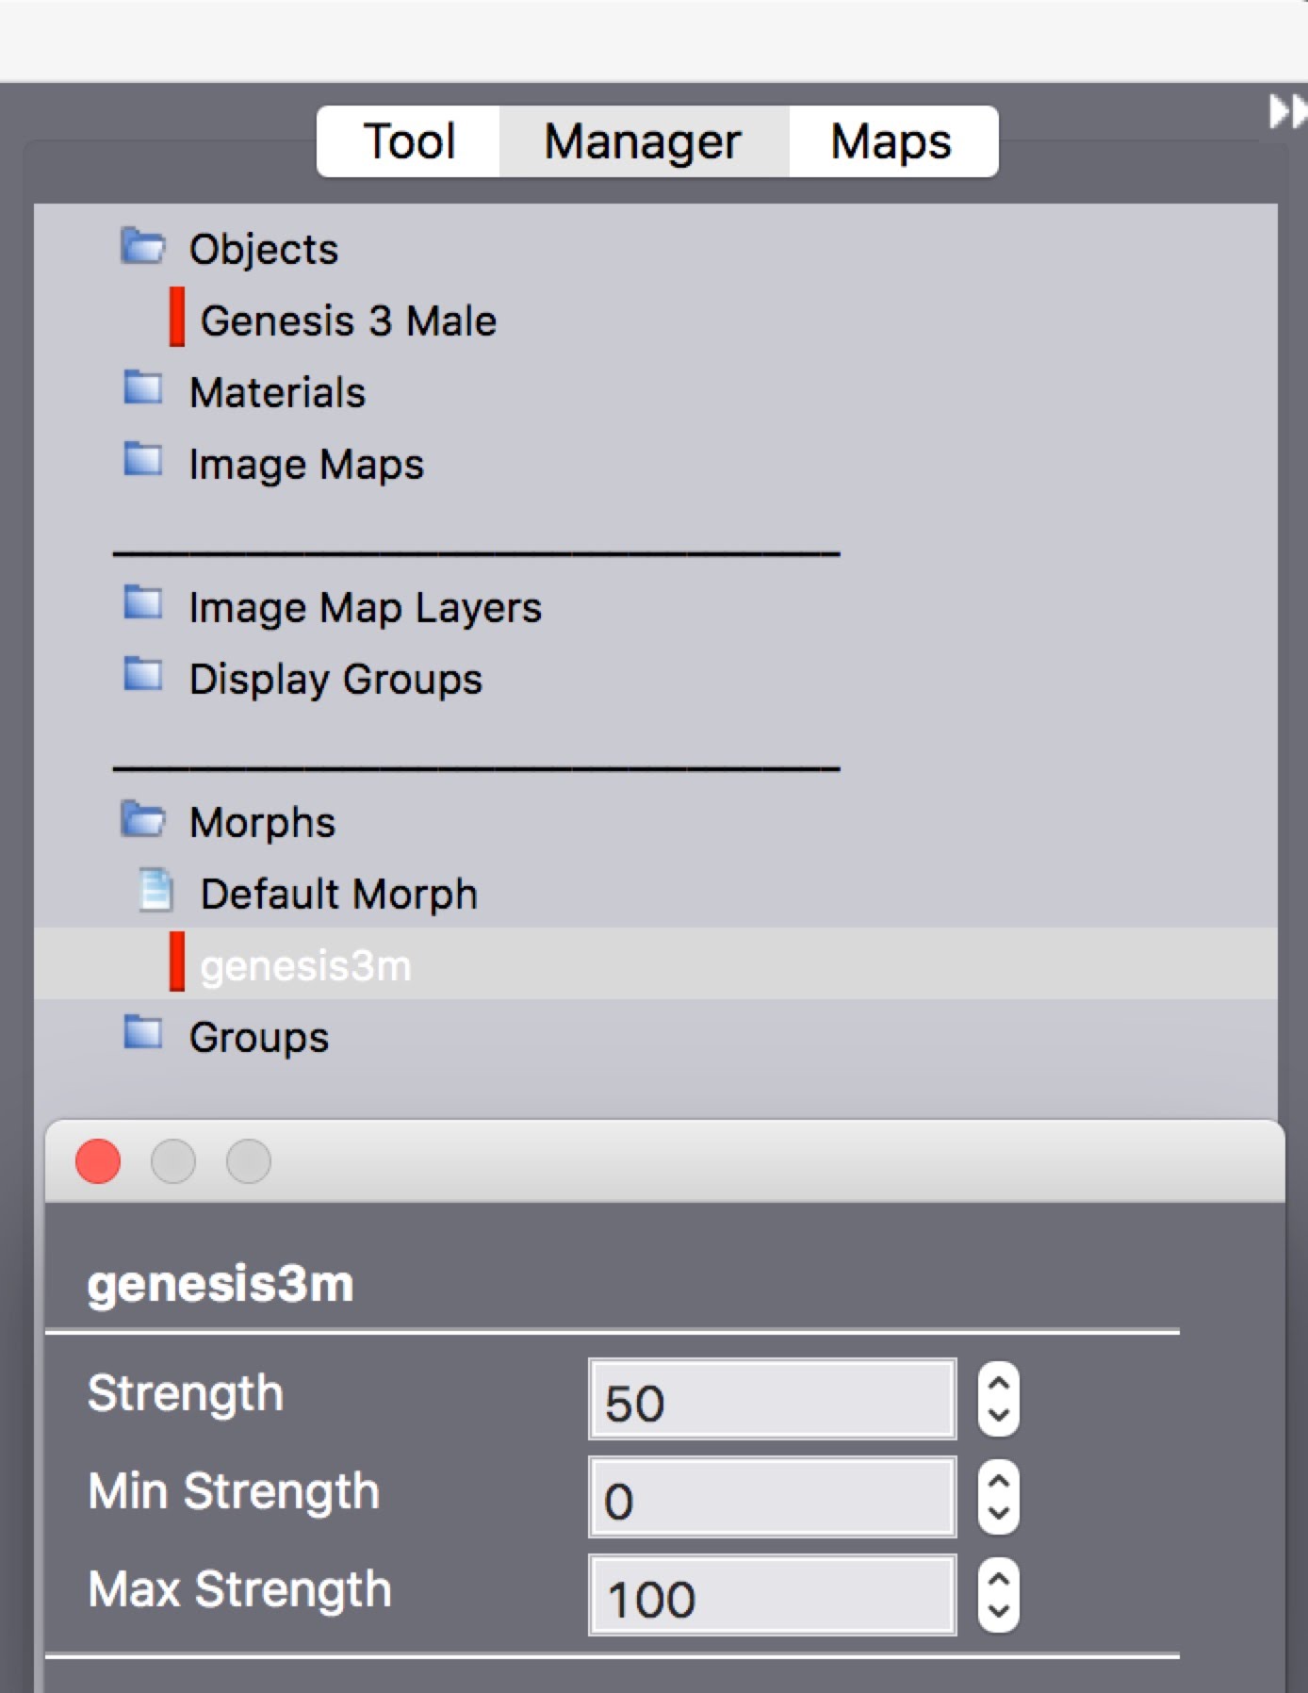
Task: Expand panel with double-arrow icon
Action: 1287,111
